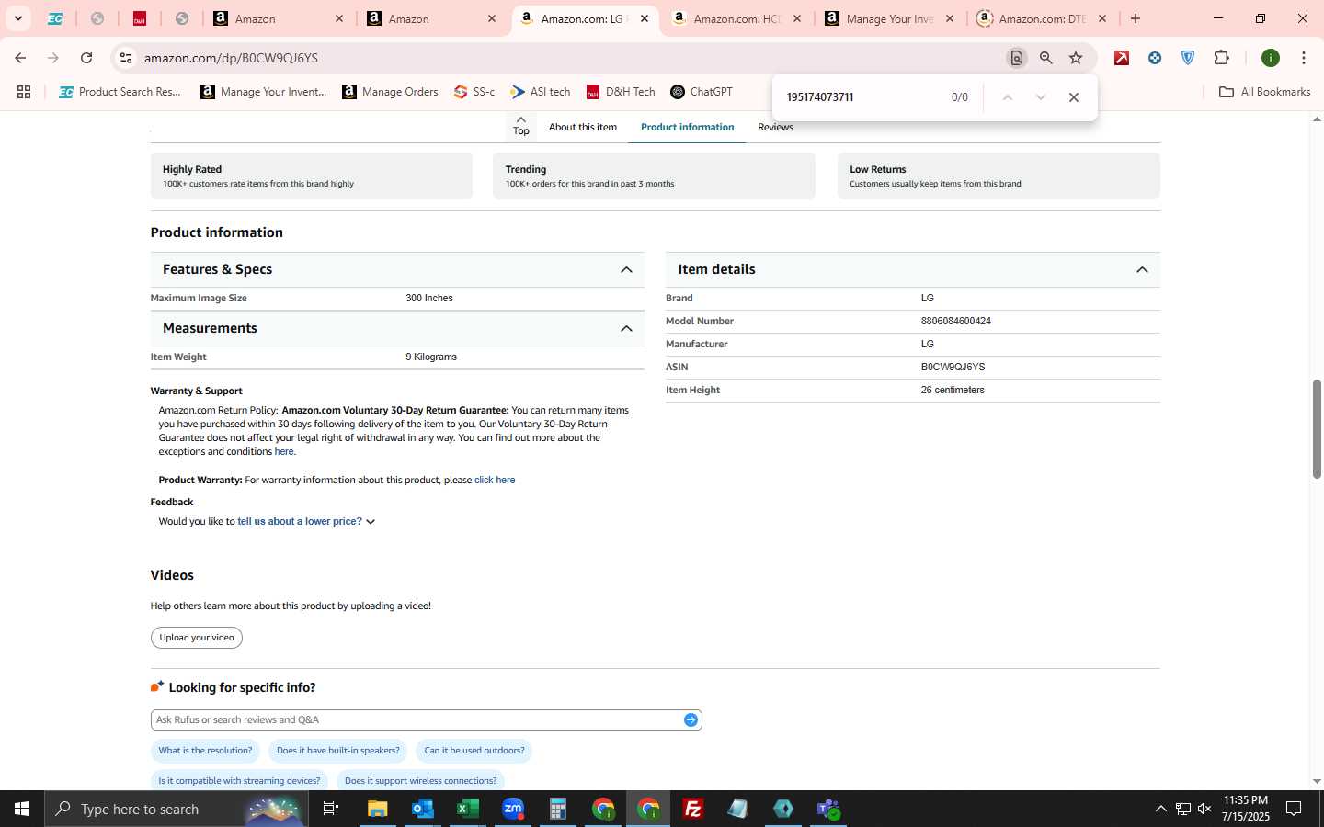Click 'Does it have built-in speakers?' suggestion
Viewport: 1324px width, 827px height.
[x=338, y=751]
